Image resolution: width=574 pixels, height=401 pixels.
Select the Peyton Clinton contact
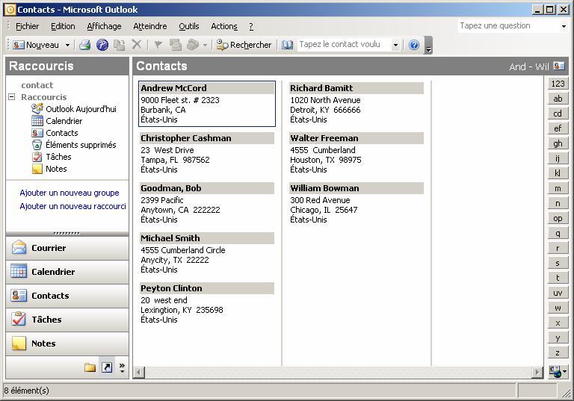coord(207,304)
